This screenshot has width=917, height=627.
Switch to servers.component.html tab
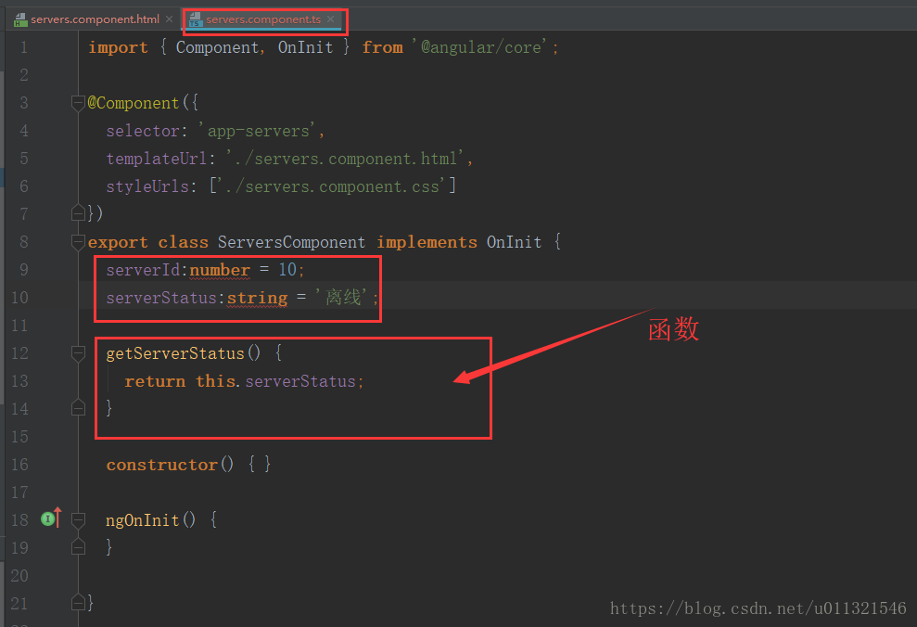(95, 19)
